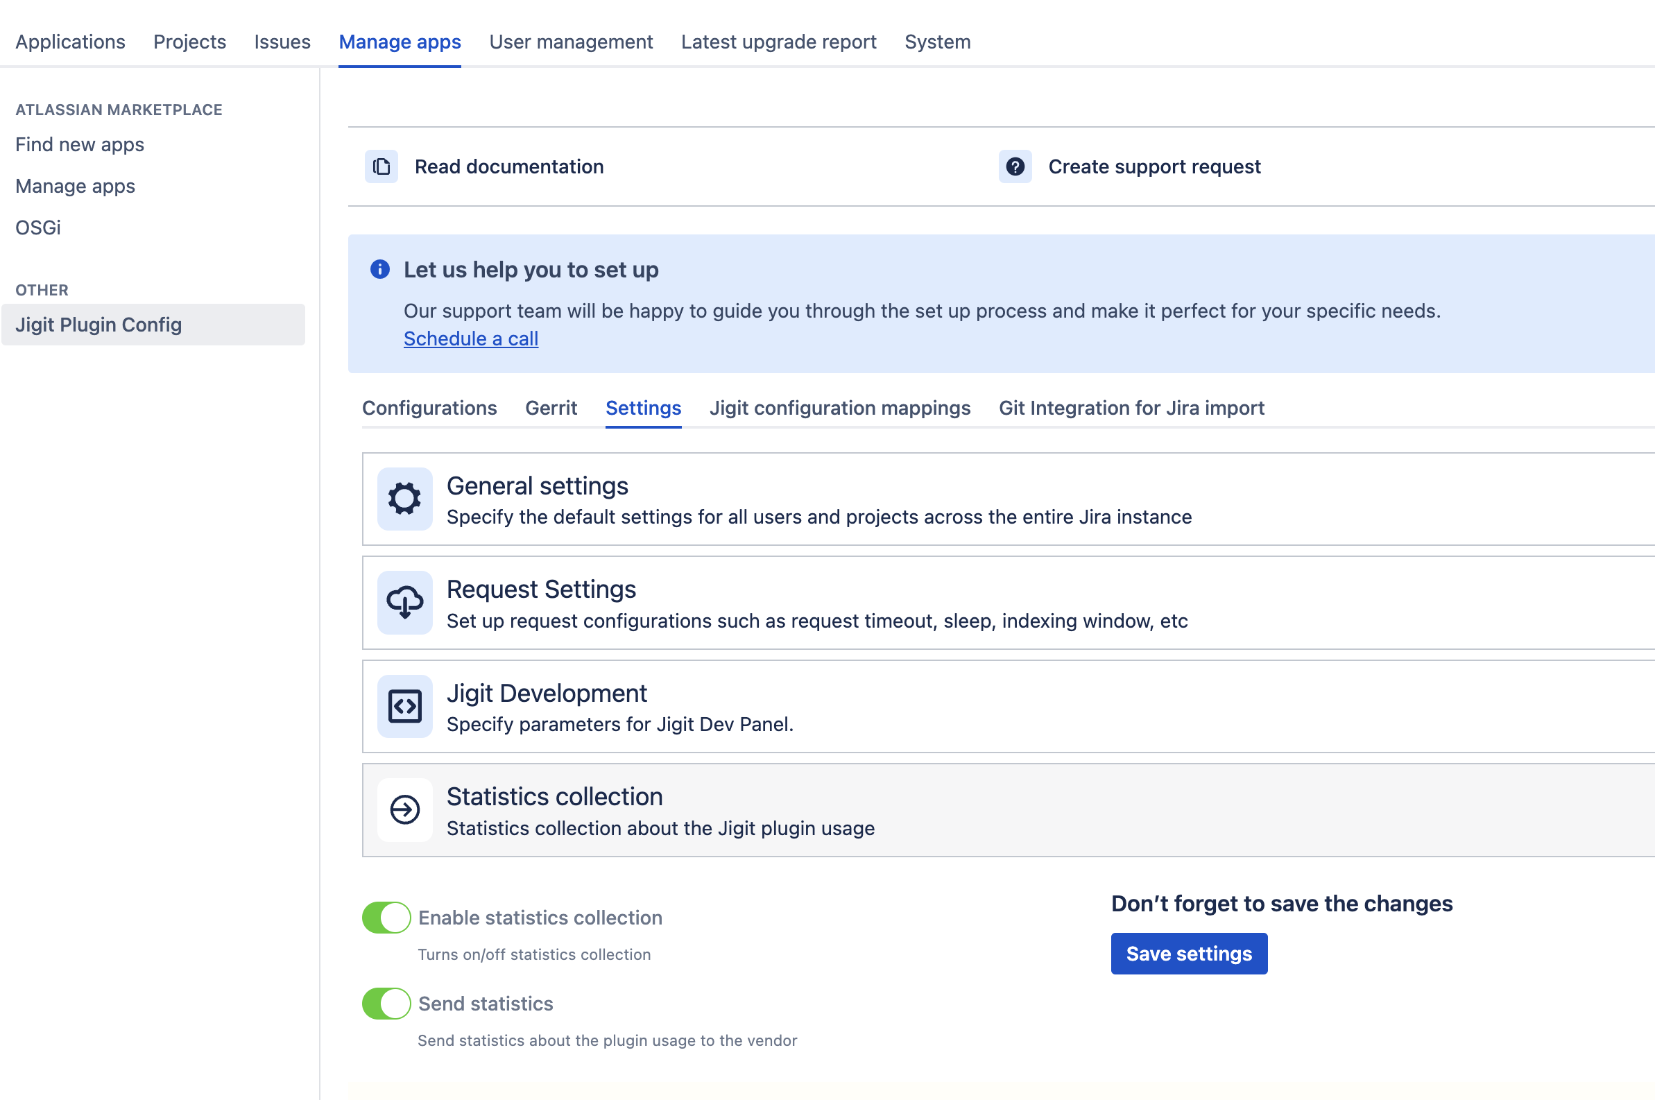Toggle the Send statistics switch

coord(386,1003)
